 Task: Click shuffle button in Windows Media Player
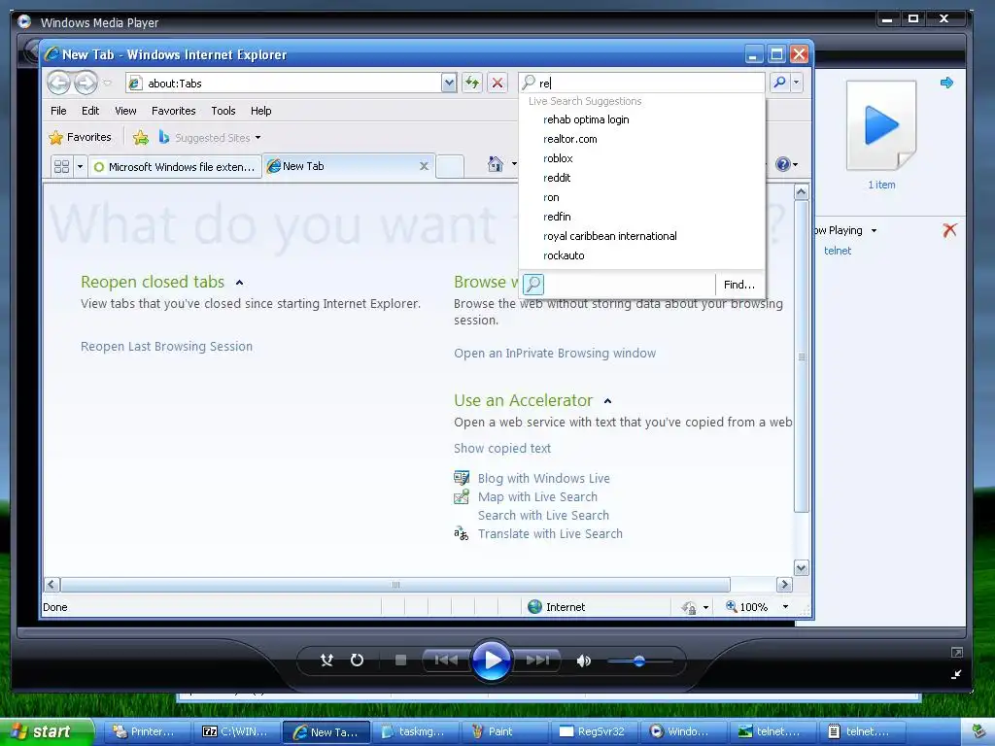(x=326, y=661)
